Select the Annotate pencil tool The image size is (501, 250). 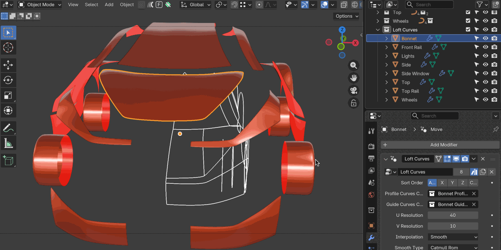coord(8,128)
